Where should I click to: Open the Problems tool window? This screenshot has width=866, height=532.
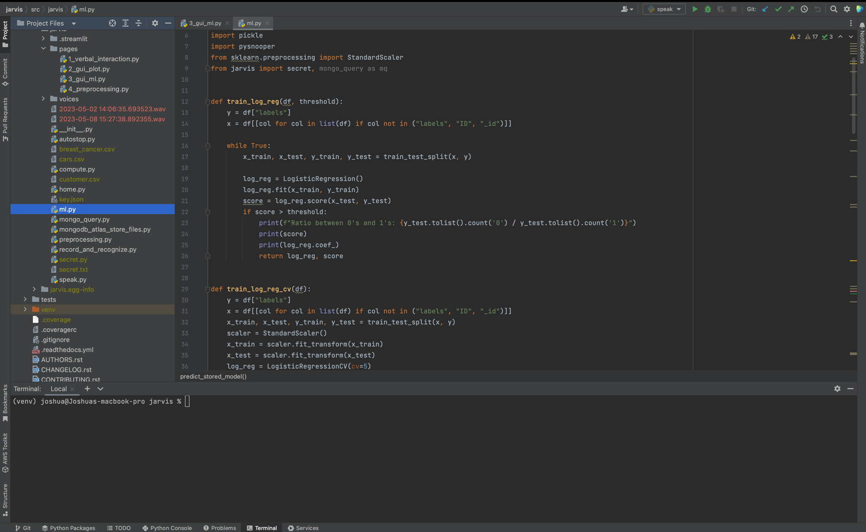(x=220, y=528)
